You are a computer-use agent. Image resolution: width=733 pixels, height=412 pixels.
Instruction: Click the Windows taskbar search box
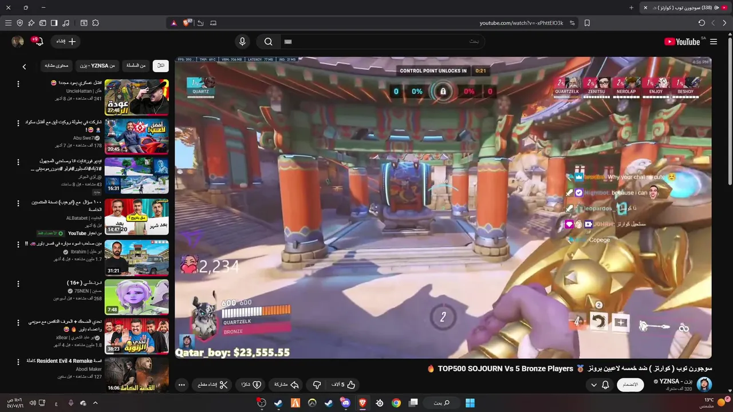[x=442, y=403]
